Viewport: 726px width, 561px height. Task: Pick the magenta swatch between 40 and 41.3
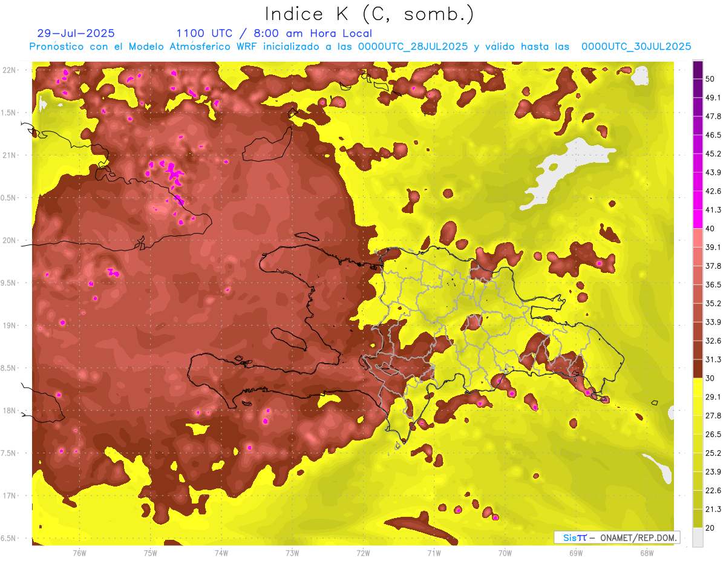coord(698,219)
